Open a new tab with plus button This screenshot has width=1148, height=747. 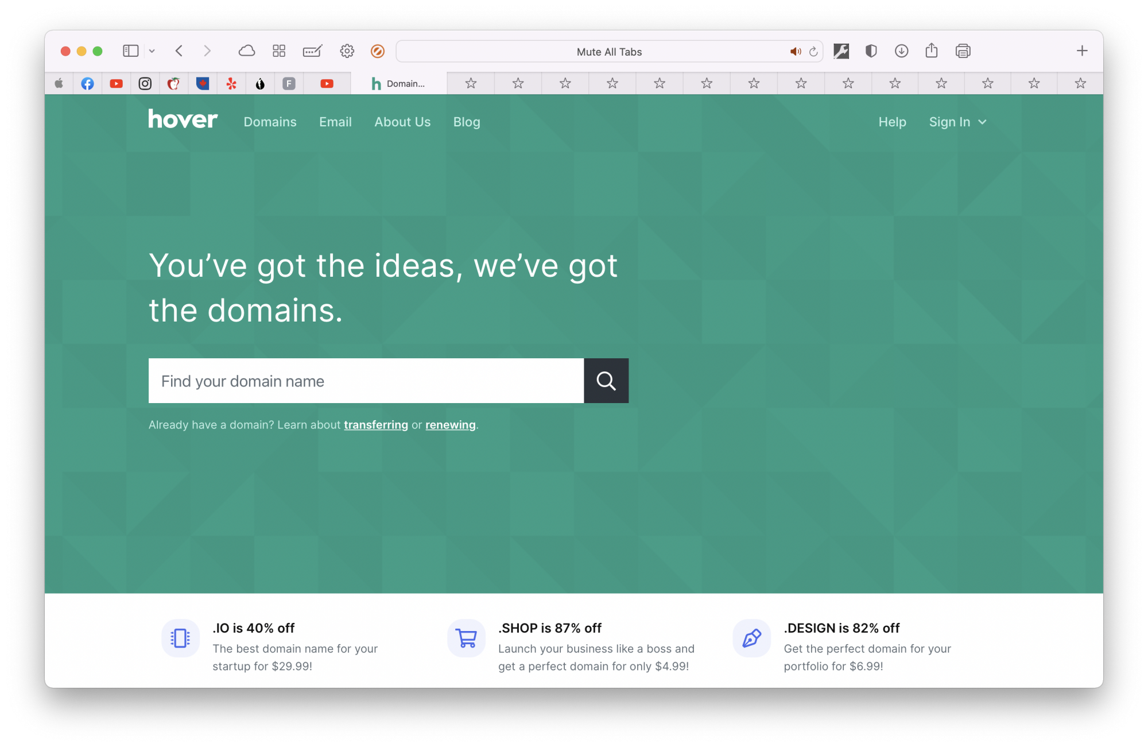[x=1082, y=51]
